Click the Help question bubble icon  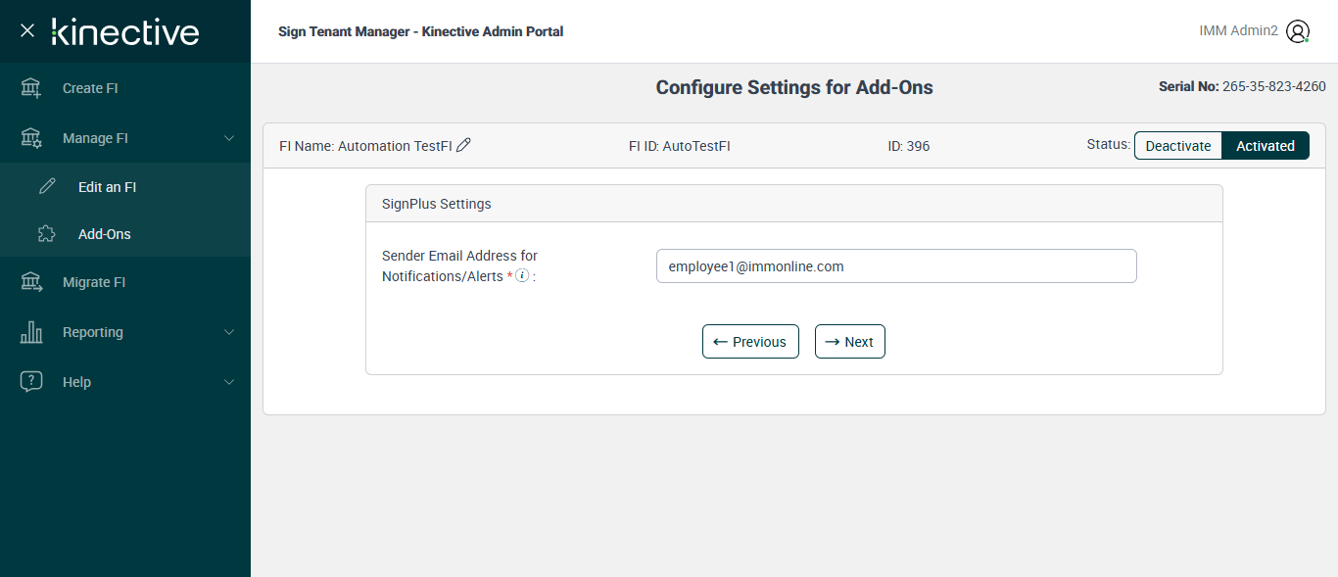(x=31, y=382)
